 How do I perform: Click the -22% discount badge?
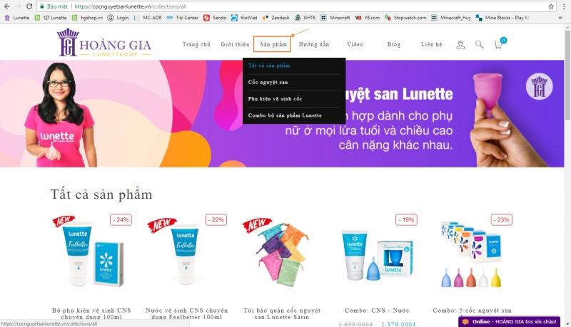pyautogui.click(x=216, y=220)
